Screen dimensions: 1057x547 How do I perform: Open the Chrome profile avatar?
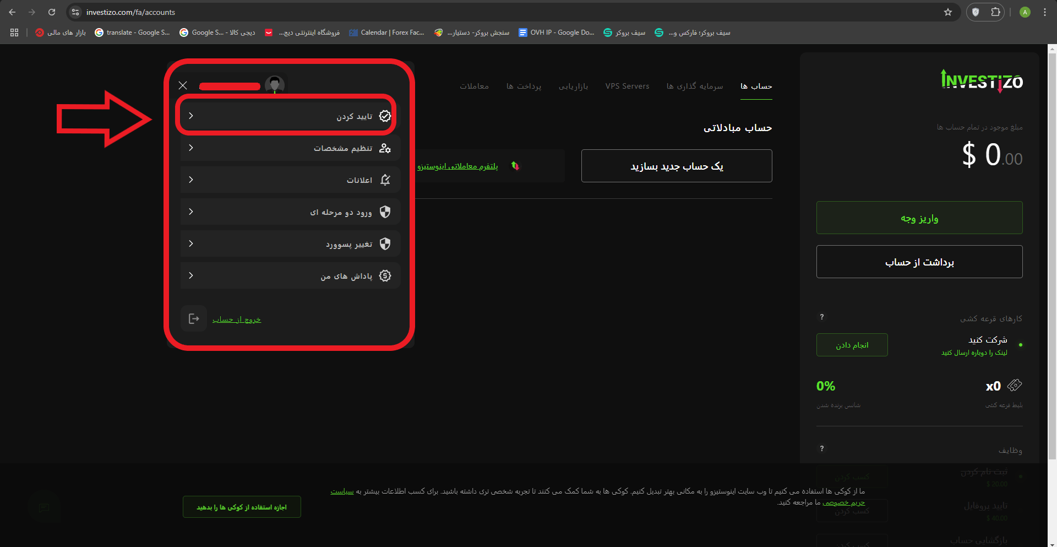(x=1025, y=12)
